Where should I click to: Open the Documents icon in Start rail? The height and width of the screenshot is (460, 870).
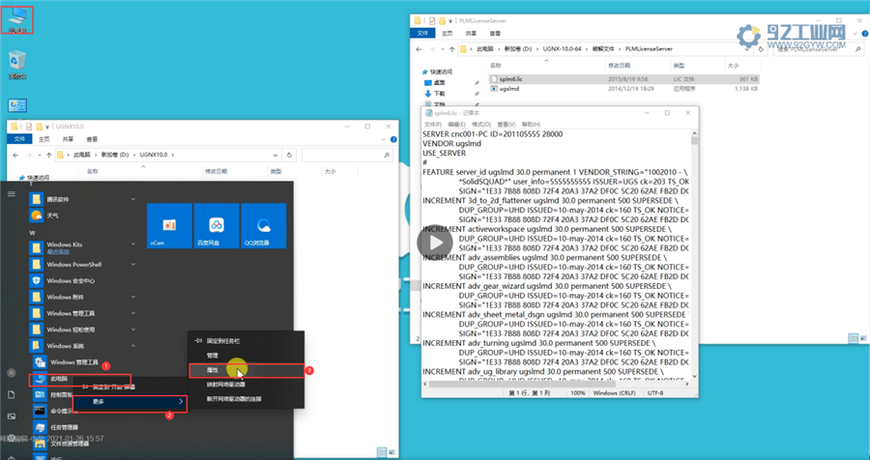click(11, 394)
